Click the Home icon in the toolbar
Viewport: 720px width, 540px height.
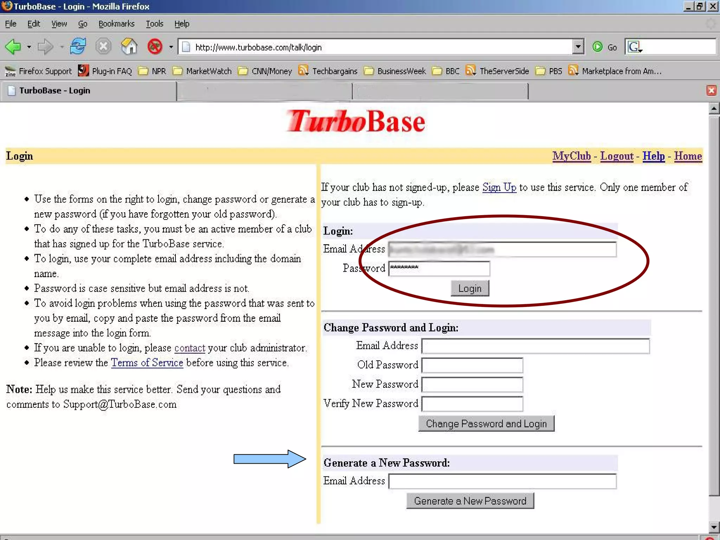pyautogui.click(x=129, y=47)
